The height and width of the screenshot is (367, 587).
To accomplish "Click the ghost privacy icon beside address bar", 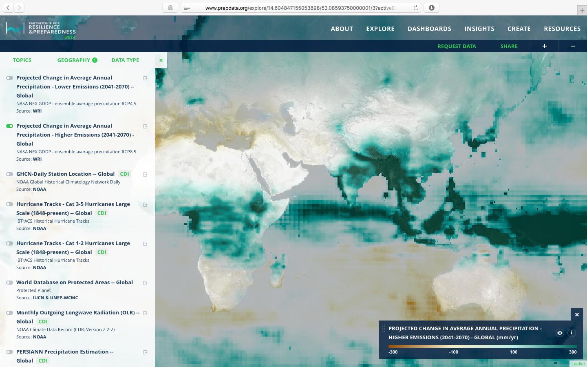I will tap(170, 7).
